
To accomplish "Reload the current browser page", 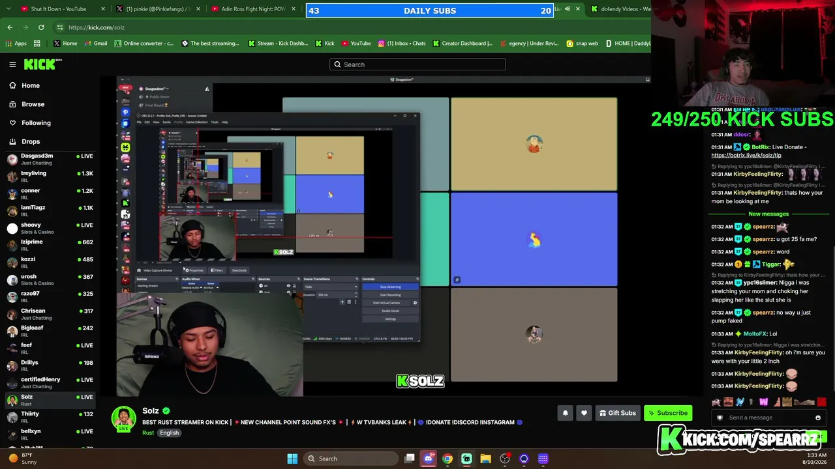I will (x=41, y=27).
